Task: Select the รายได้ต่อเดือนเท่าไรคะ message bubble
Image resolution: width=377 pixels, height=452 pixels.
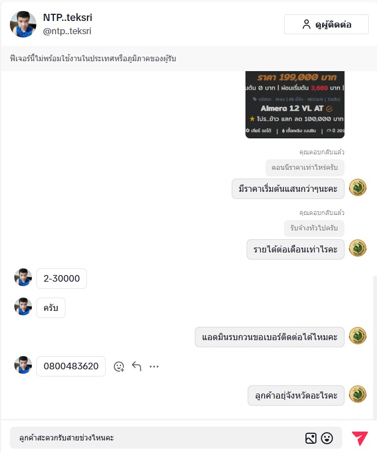Action: (295, 249)
